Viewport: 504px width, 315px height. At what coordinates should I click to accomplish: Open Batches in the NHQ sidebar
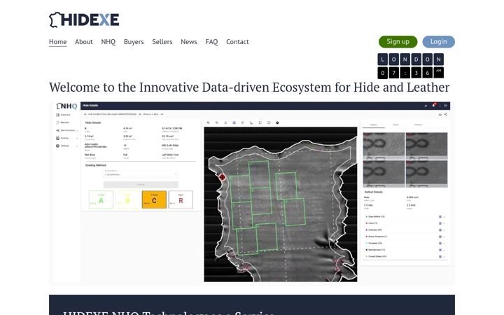click(x=63, y=122)
